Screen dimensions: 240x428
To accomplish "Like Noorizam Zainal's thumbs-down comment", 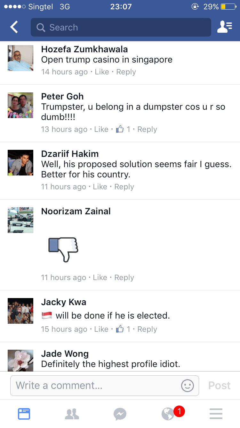I will click(x=100, y=278).
